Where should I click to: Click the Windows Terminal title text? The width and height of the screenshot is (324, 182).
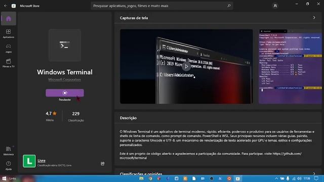[x=65, y=72]
